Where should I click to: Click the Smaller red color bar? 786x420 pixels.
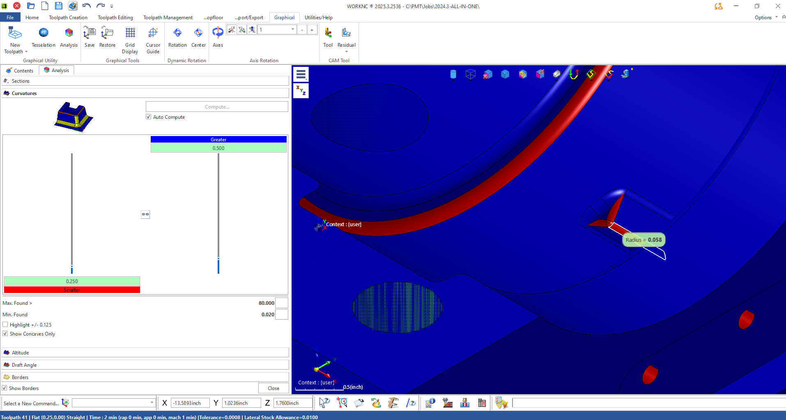(x=72, y=290)
